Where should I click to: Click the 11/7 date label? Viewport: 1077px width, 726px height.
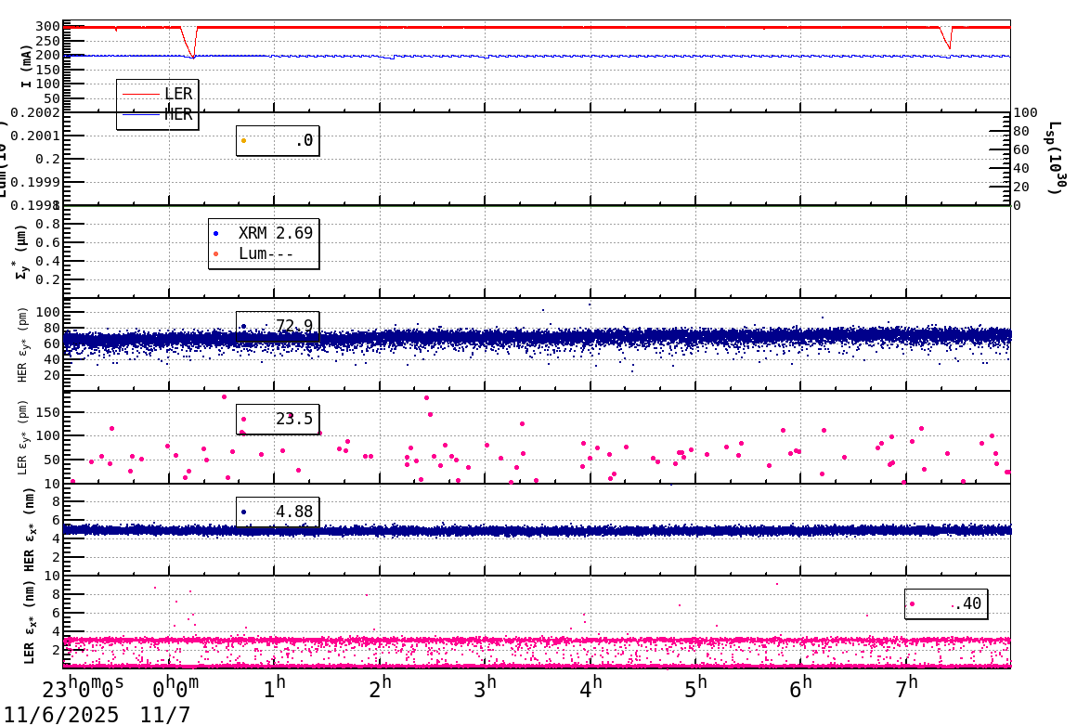click(x=165, y=715)
